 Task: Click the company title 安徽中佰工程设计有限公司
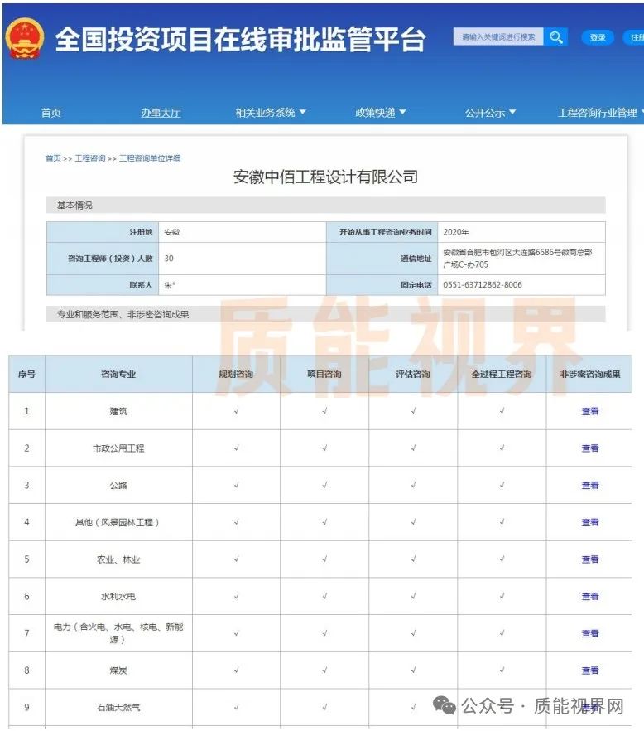(x=325, y=177)
